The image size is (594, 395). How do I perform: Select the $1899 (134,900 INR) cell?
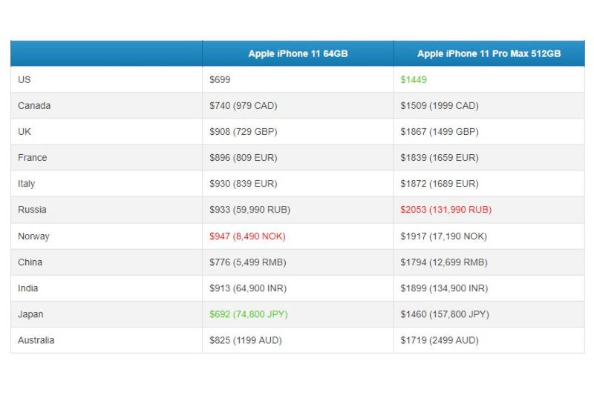coord(444,288)
